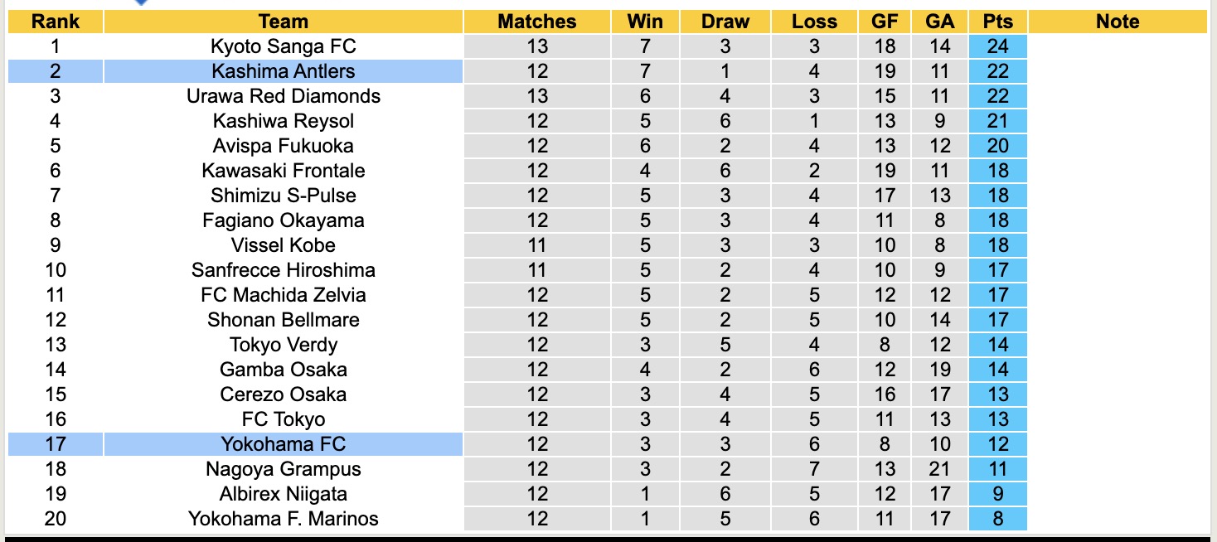Viewport: 1217px width, 542px height.
Task: Click the Team column header
Action: 283,22
